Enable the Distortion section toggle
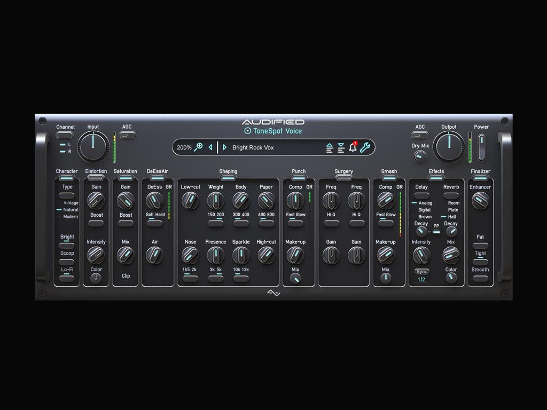The image size is (547, 410). 96,178
